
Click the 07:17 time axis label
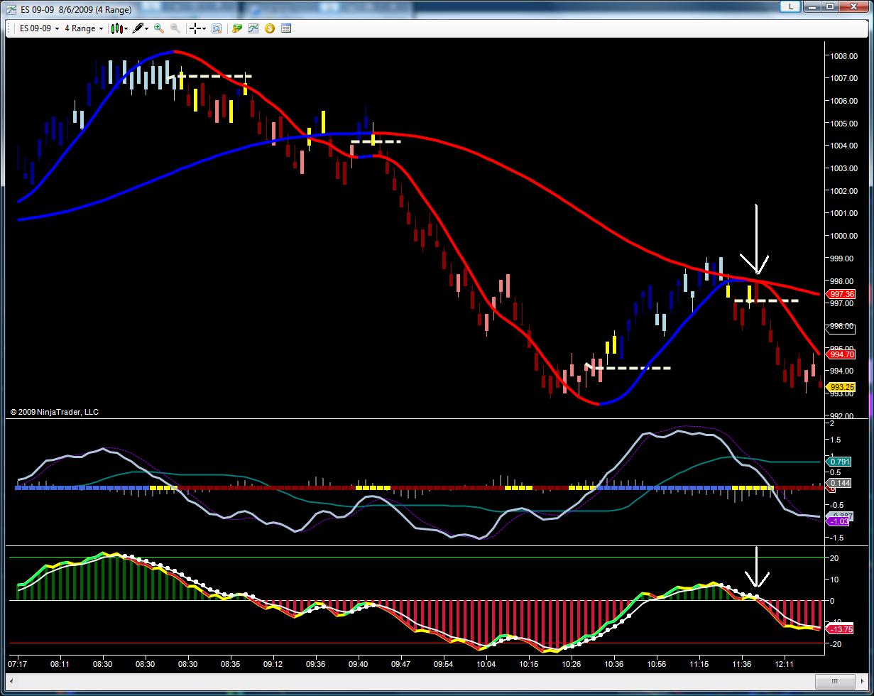(x=18, y=665)
